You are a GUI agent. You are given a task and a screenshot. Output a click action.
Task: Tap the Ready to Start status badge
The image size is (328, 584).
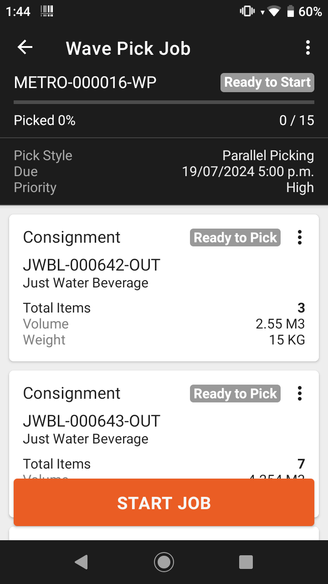(267, 83)
